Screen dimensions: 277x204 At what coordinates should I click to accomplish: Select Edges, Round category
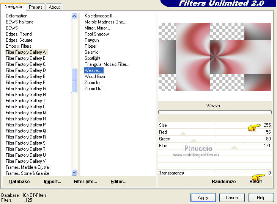tap(19, 34)
